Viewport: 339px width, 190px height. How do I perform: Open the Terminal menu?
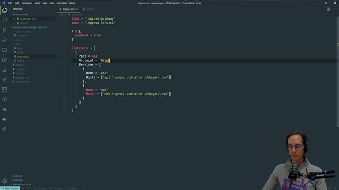(x=61, y=3)
